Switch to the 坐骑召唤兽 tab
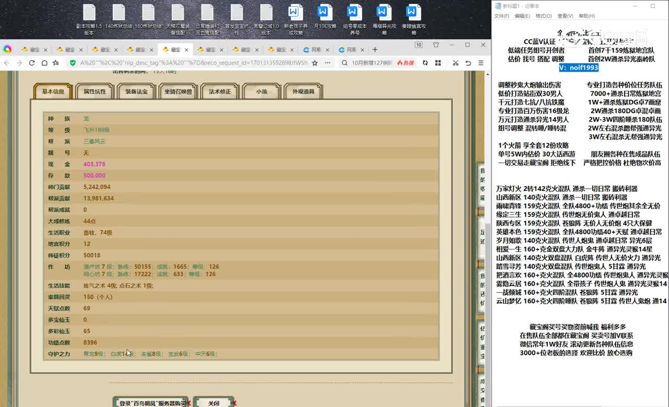 (x=178, y=91)
